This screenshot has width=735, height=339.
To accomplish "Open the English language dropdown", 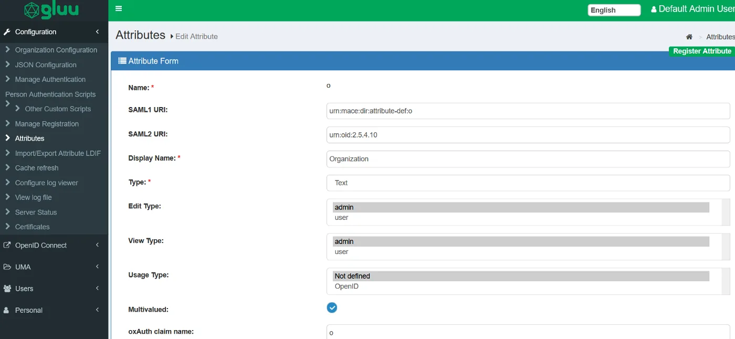I will 614,10.
